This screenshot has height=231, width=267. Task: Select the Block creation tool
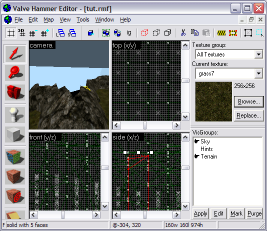click(15, 134)
